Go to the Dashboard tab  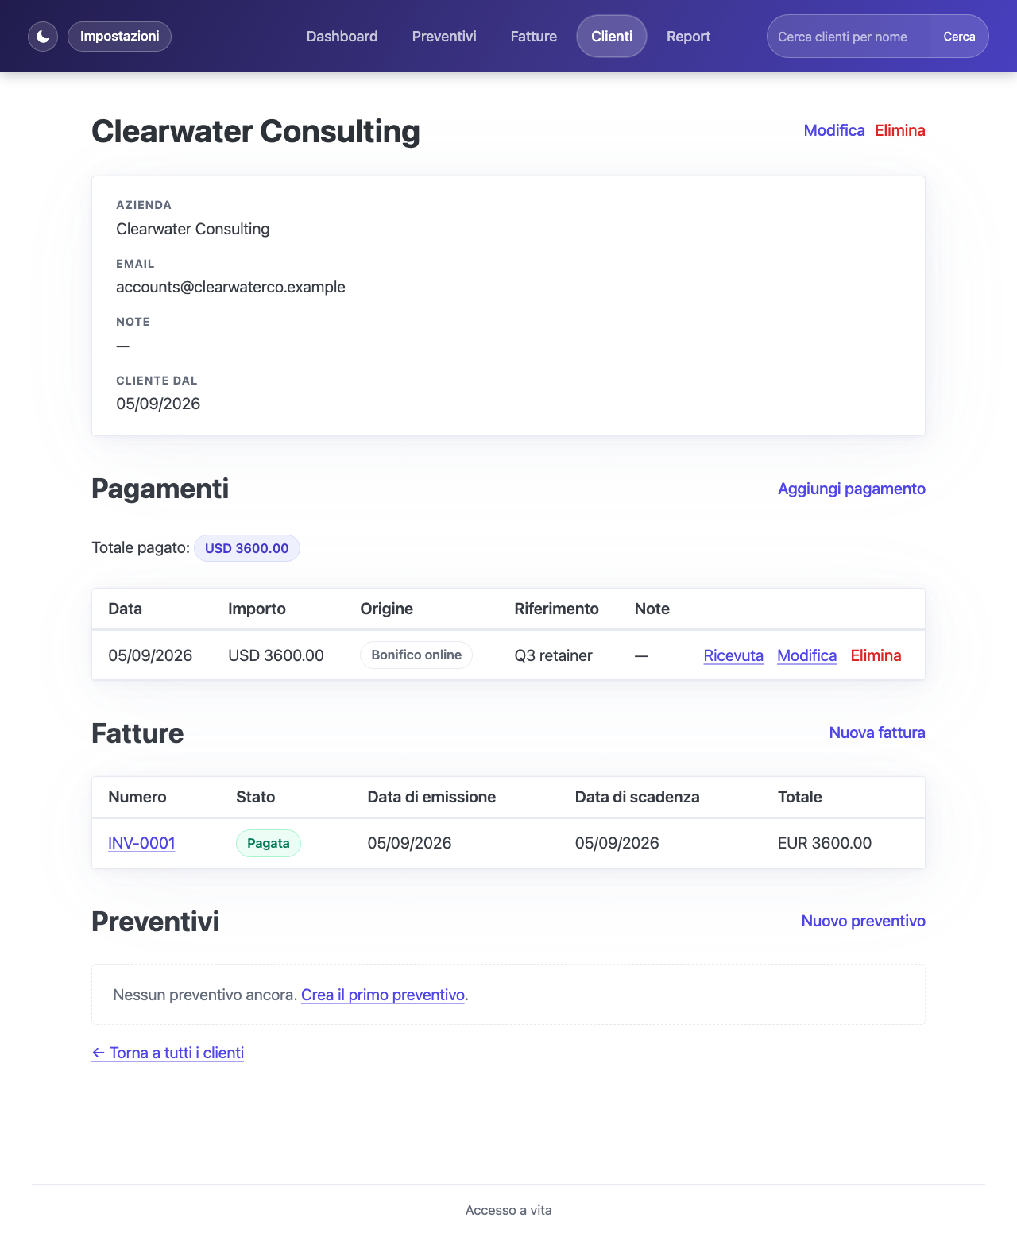342,37
